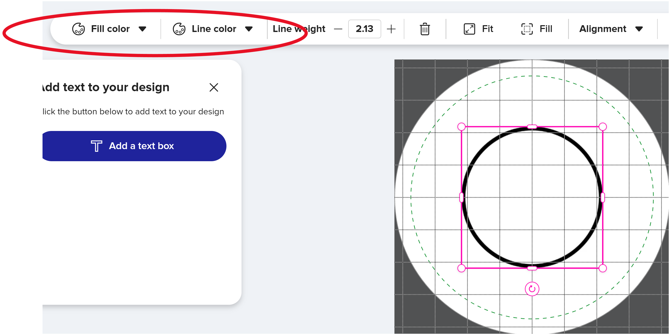Click the Line color label text
Viewport: 670px width, 335px height.
click(x=214, y=29)
